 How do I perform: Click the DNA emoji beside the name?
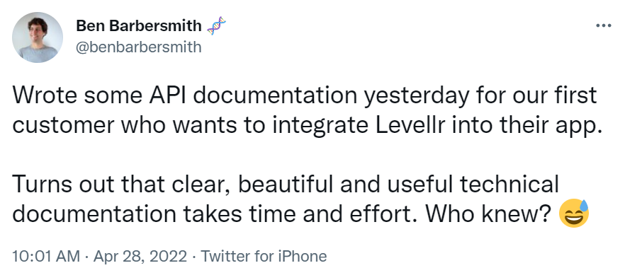pos(216,26)
